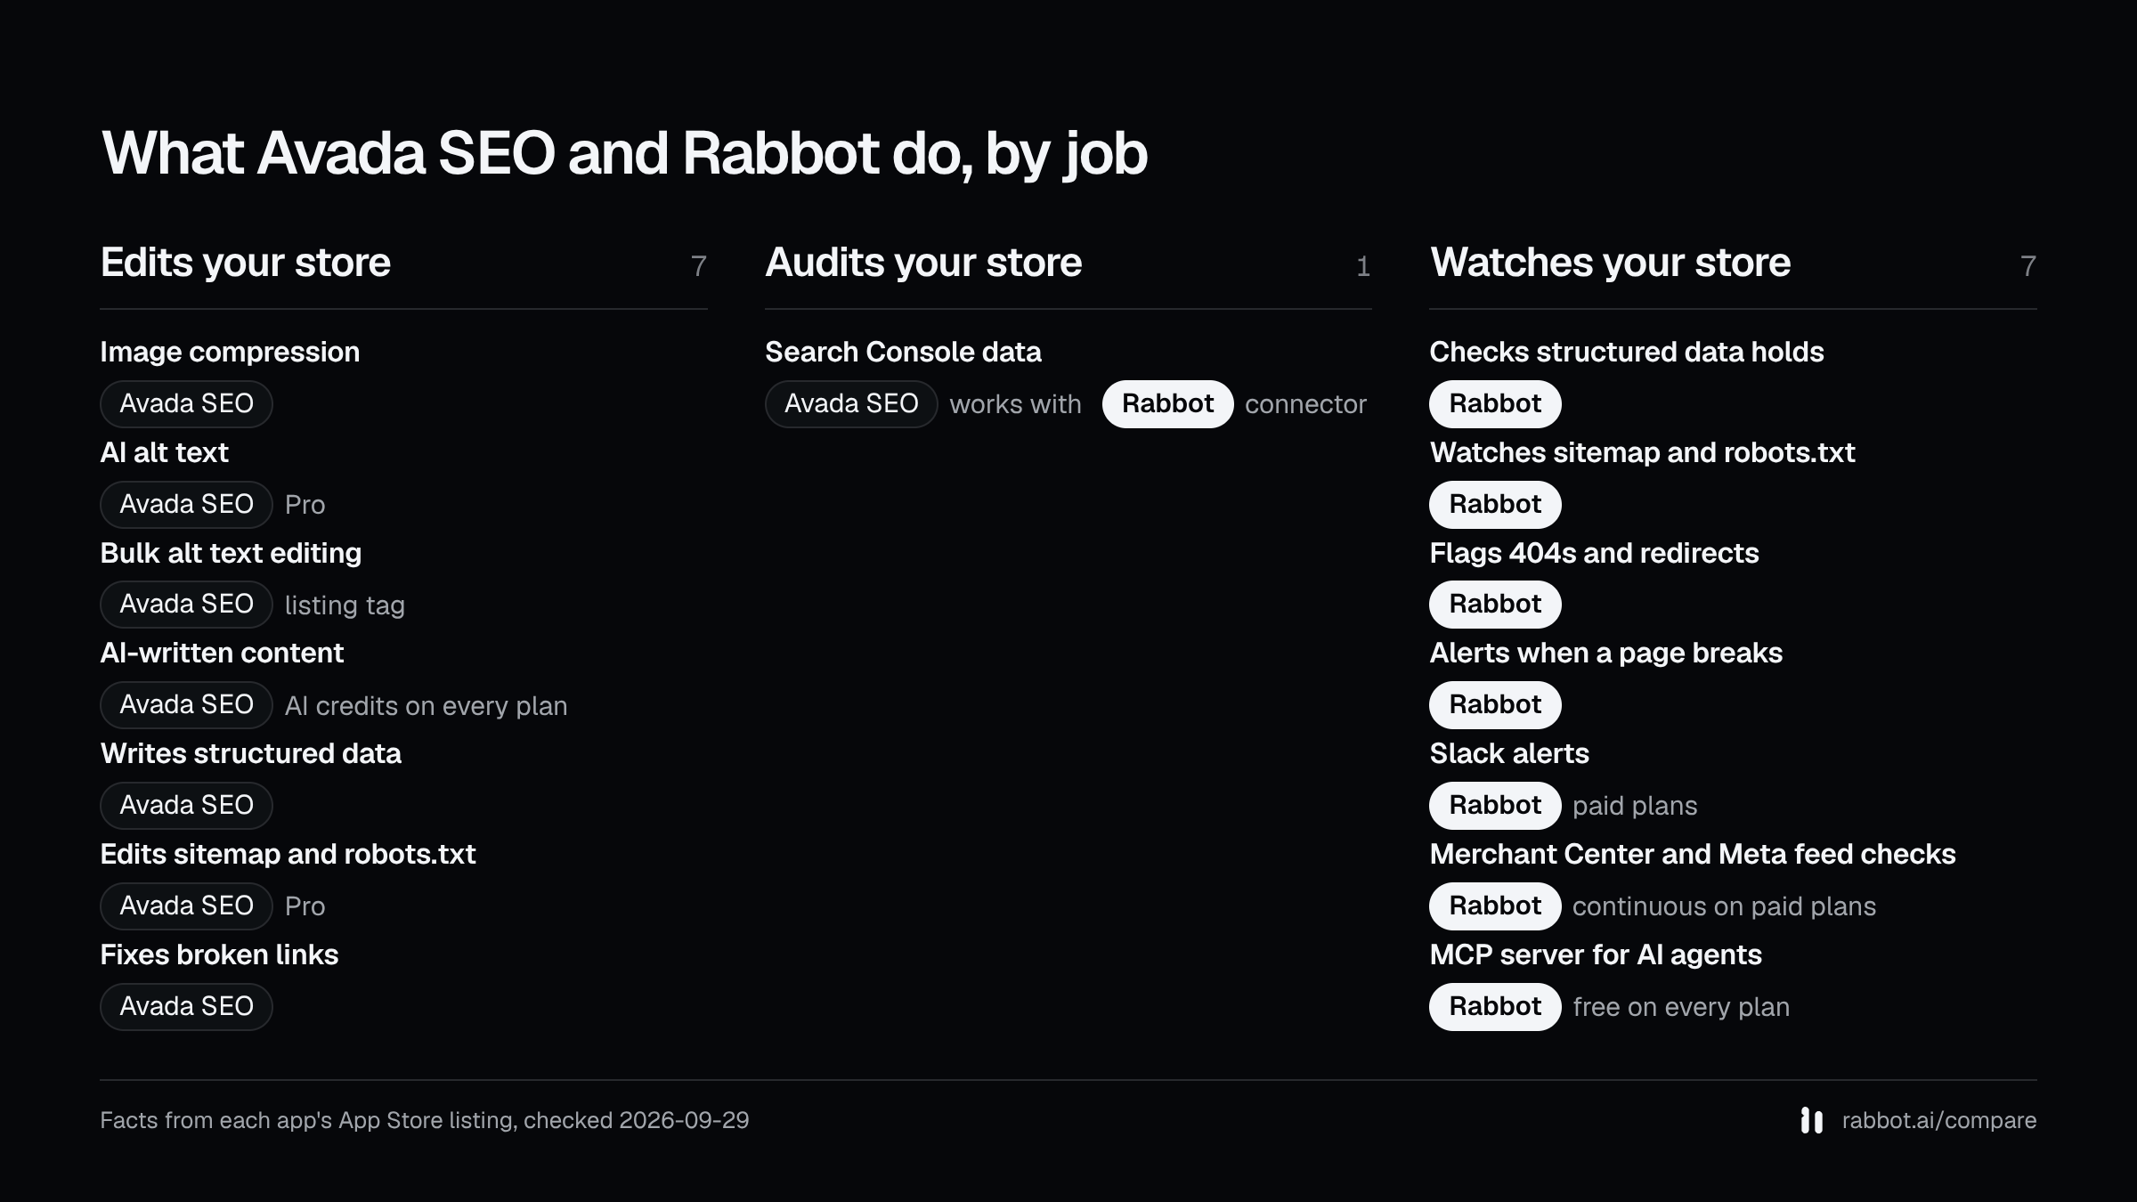
Task: Click the Rabbot pill under Alerts when a page breaks
Action: tap(1495, 705)
